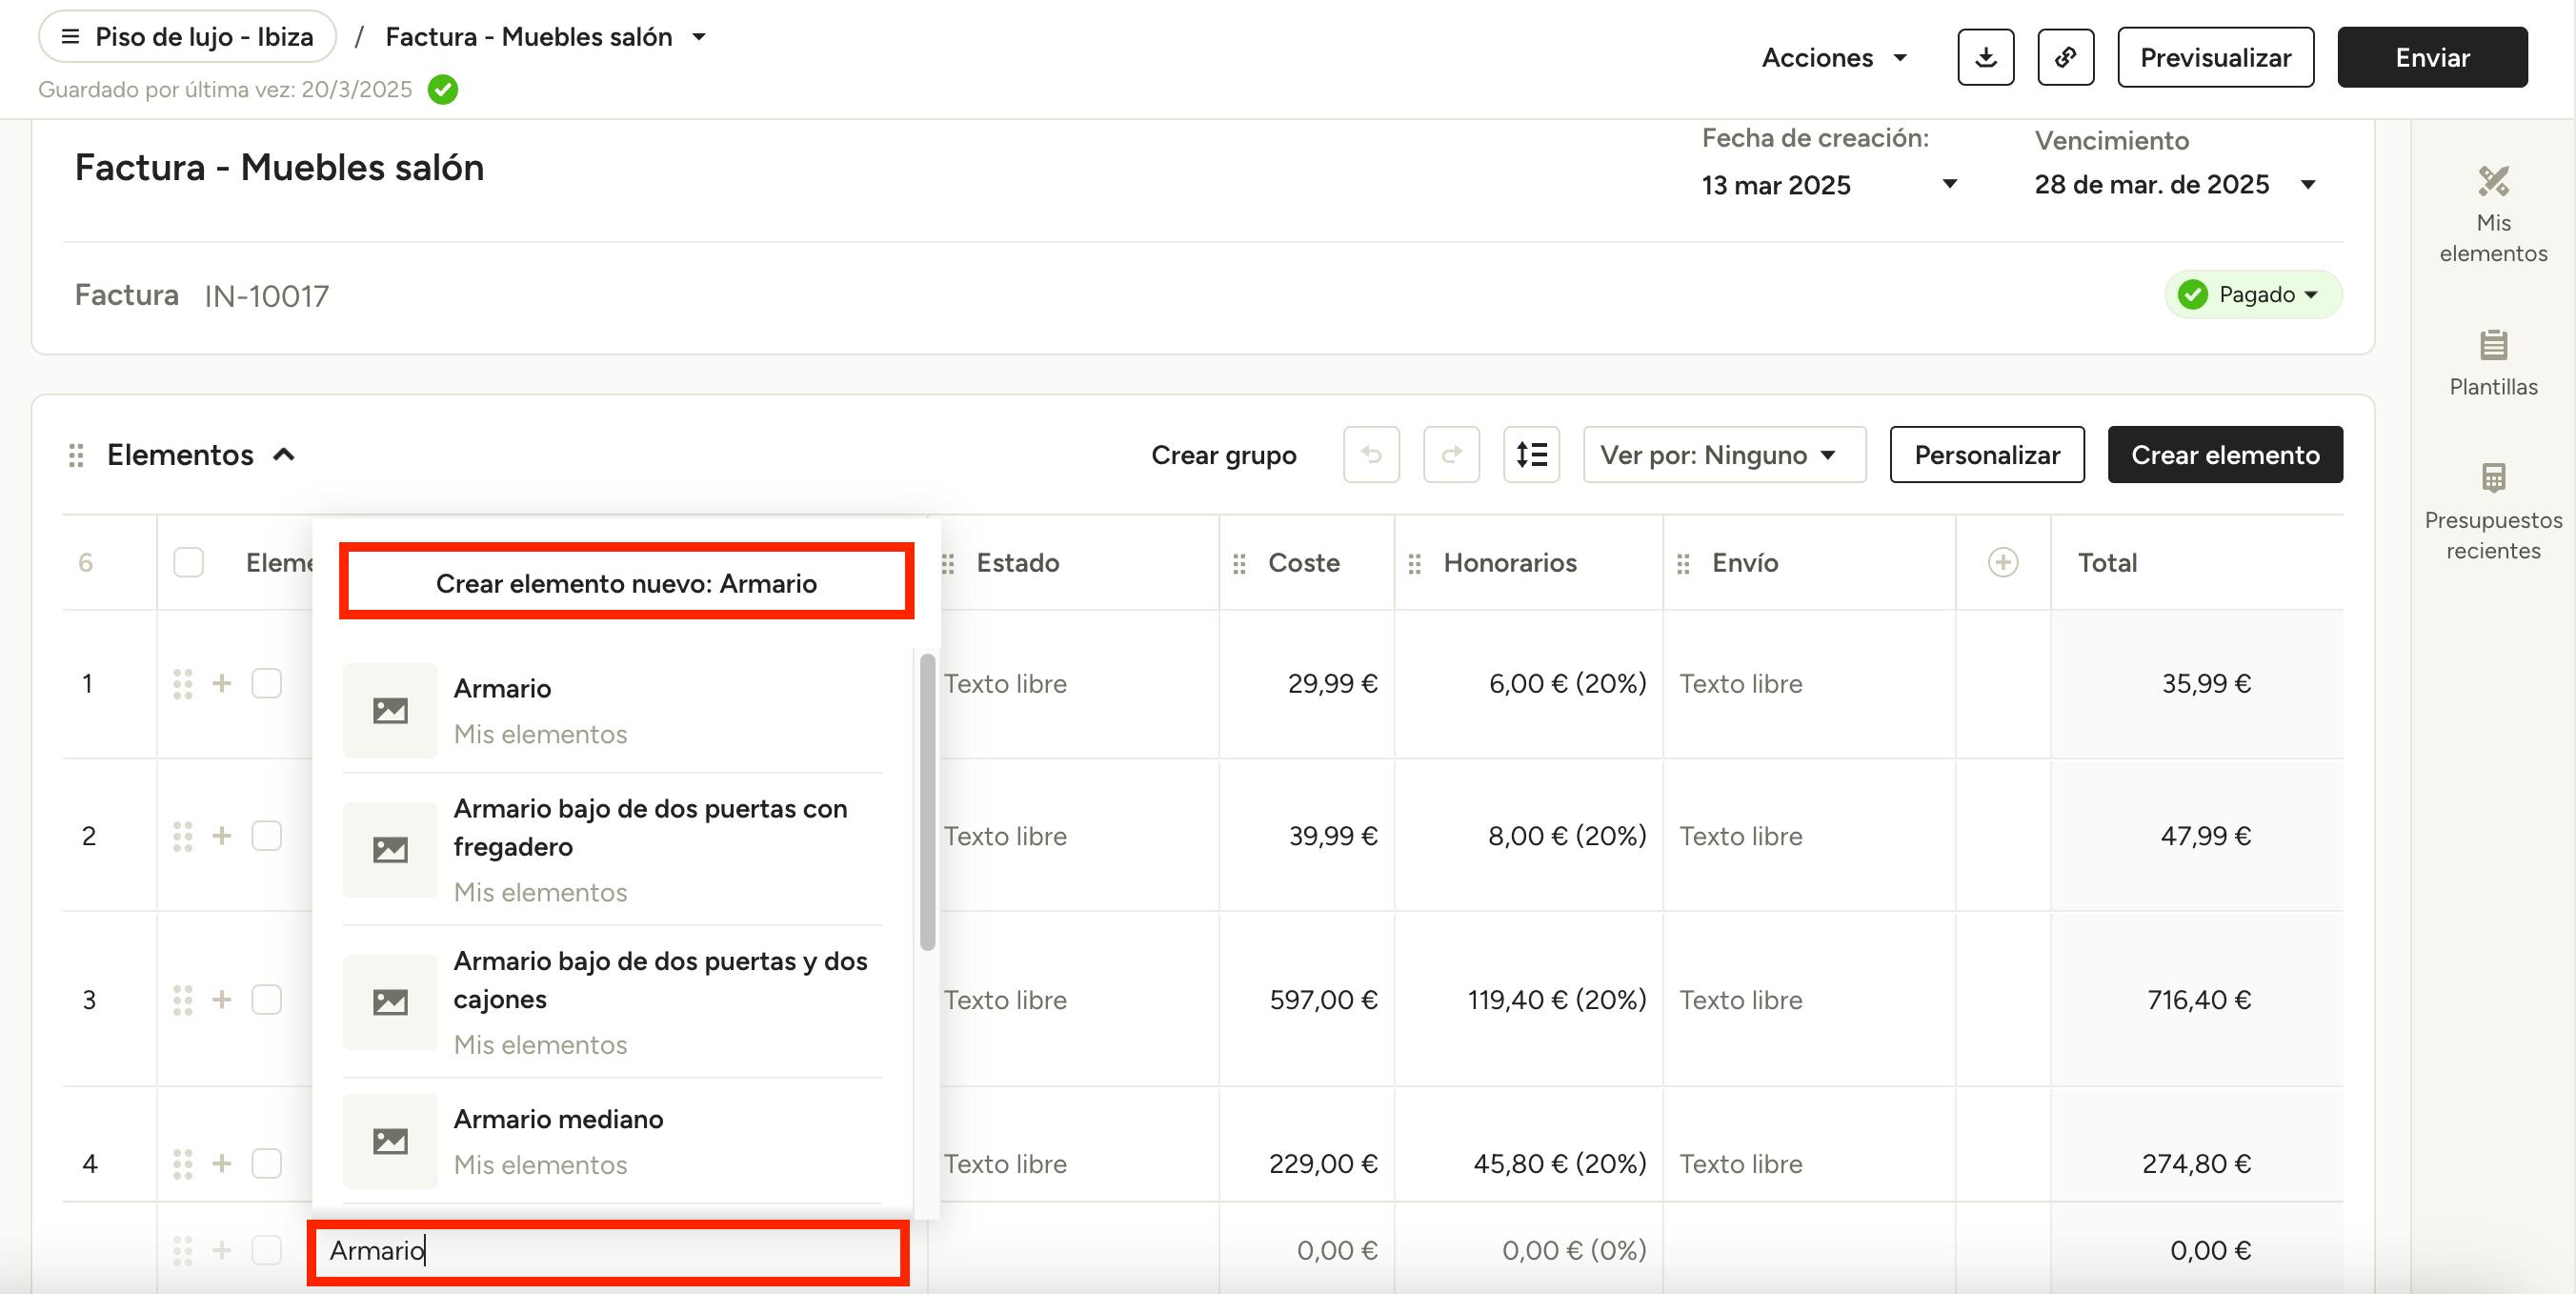
Task: Click the add column plus icon
Action: coord(2002,563)
